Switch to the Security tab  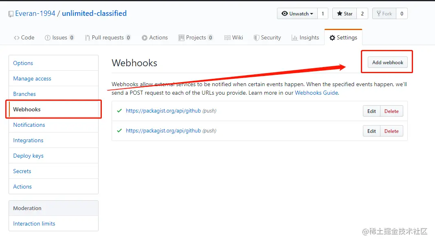[267, 38]
